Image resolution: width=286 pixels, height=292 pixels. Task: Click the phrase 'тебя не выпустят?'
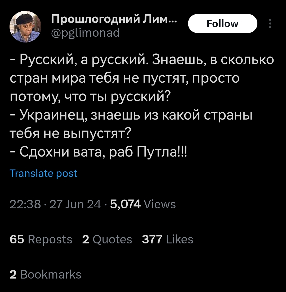(x=71, y=134)
